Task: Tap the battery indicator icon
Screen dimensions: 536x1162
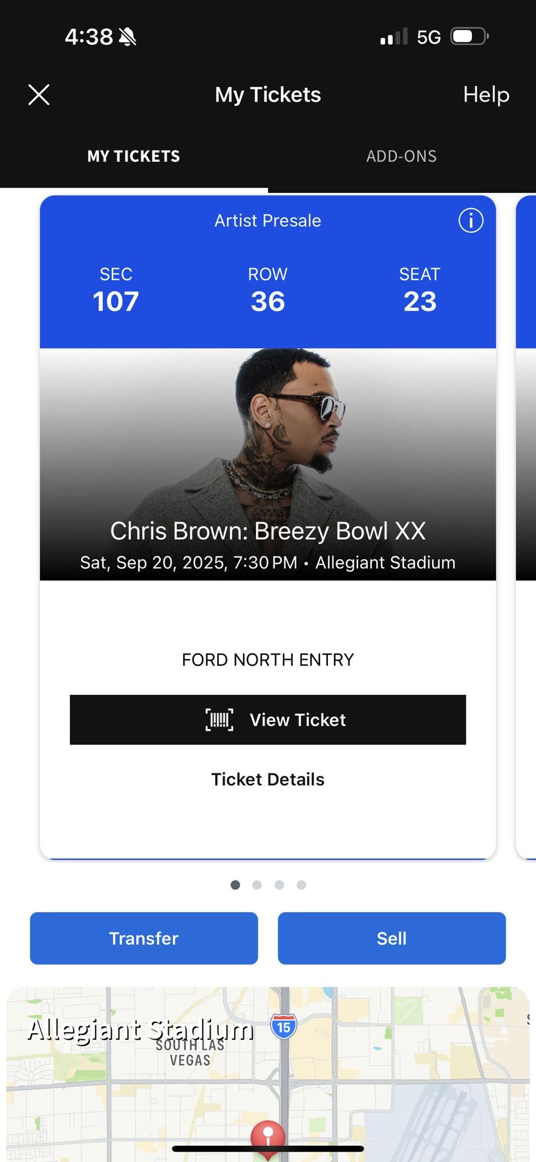Action: tap(469, 36)
